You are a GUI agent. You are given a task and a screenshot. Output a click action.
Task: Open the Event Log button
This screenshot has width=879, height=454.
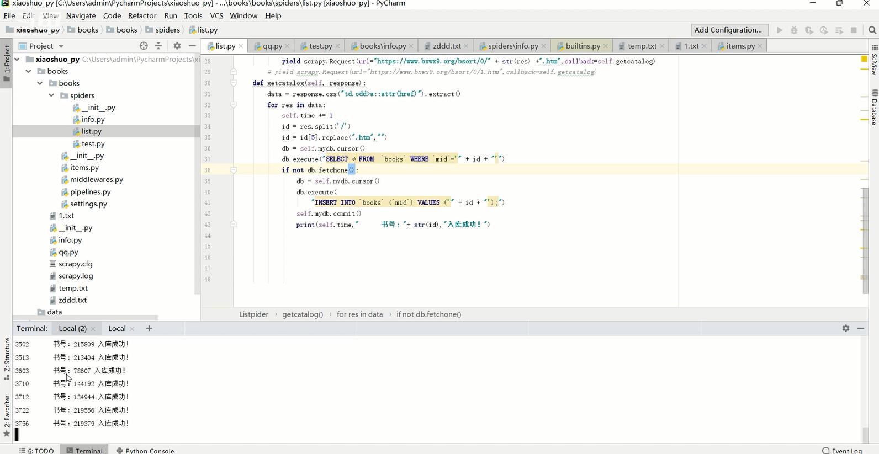coord(842,451)
